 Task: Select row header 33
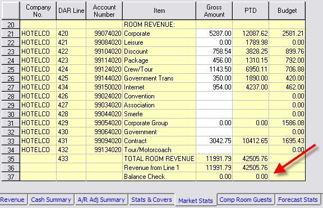pyautogui.click(x=11, y=141)
